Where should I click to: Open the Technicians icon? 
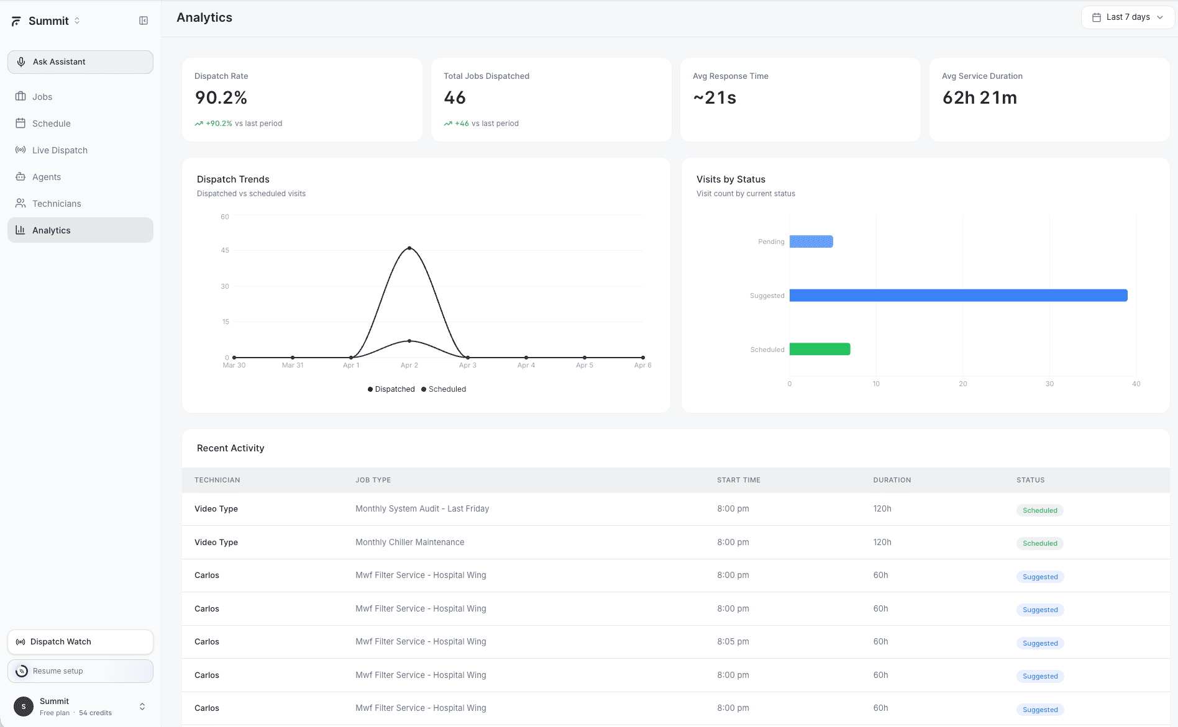coord(21,203)
